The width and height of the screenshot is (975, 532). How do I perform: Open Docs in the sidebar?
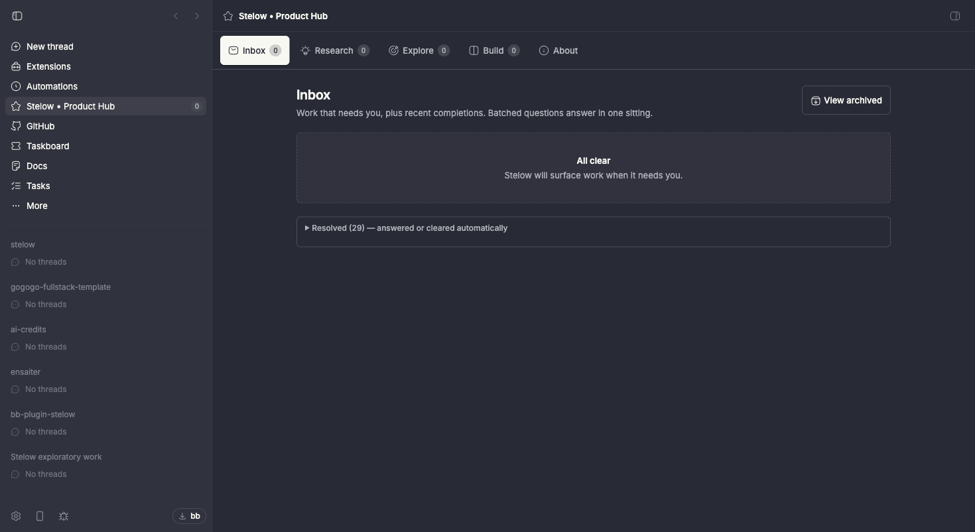point(106,166)
